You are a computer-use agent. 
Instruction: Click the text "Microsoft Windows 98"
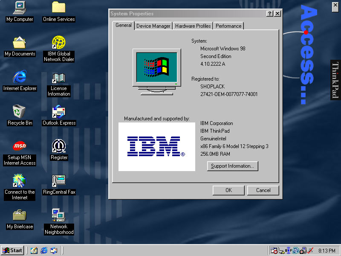point(223,49)
